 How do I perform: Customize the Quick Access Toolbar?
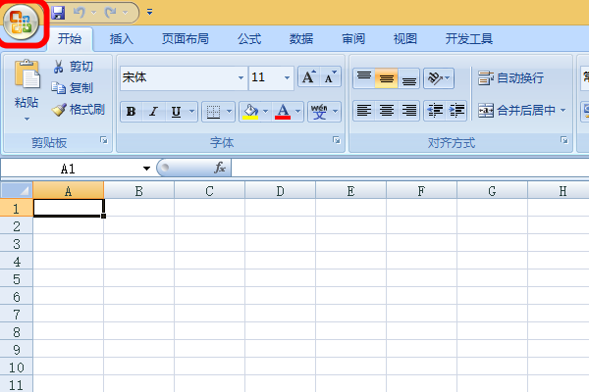coord(149,13)
